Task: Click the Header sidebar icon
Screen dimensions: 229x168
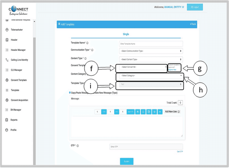Action: (7, 40)
